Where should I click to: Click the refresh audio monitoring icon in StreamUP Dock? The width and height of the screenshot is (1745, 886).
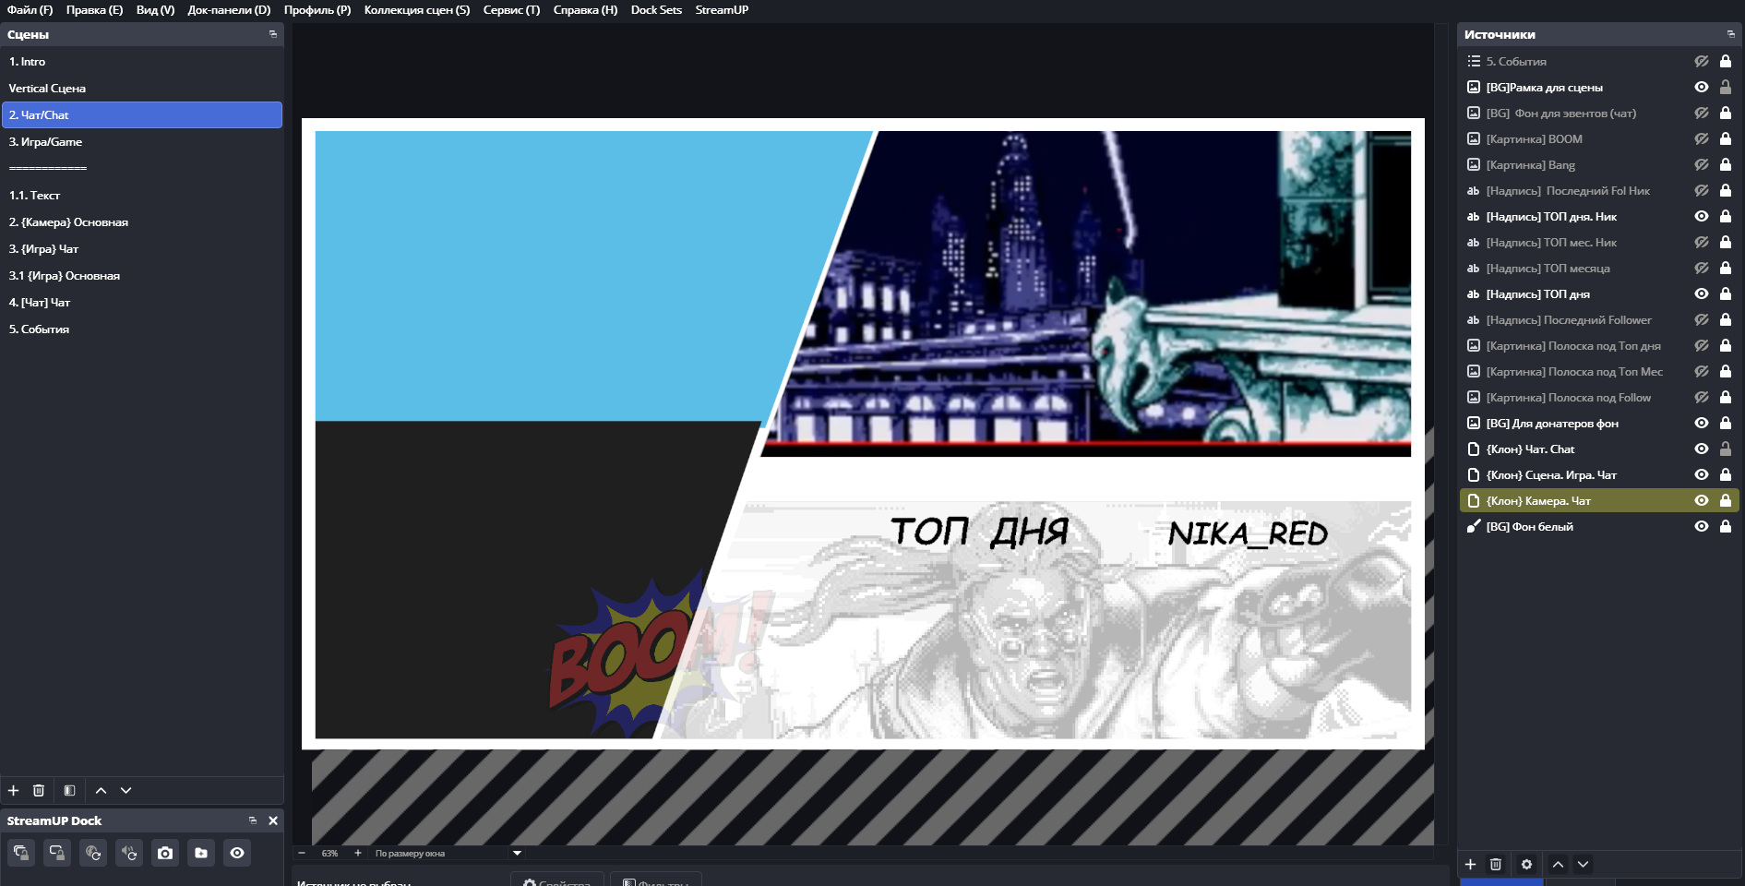click(x=129, y=853)
